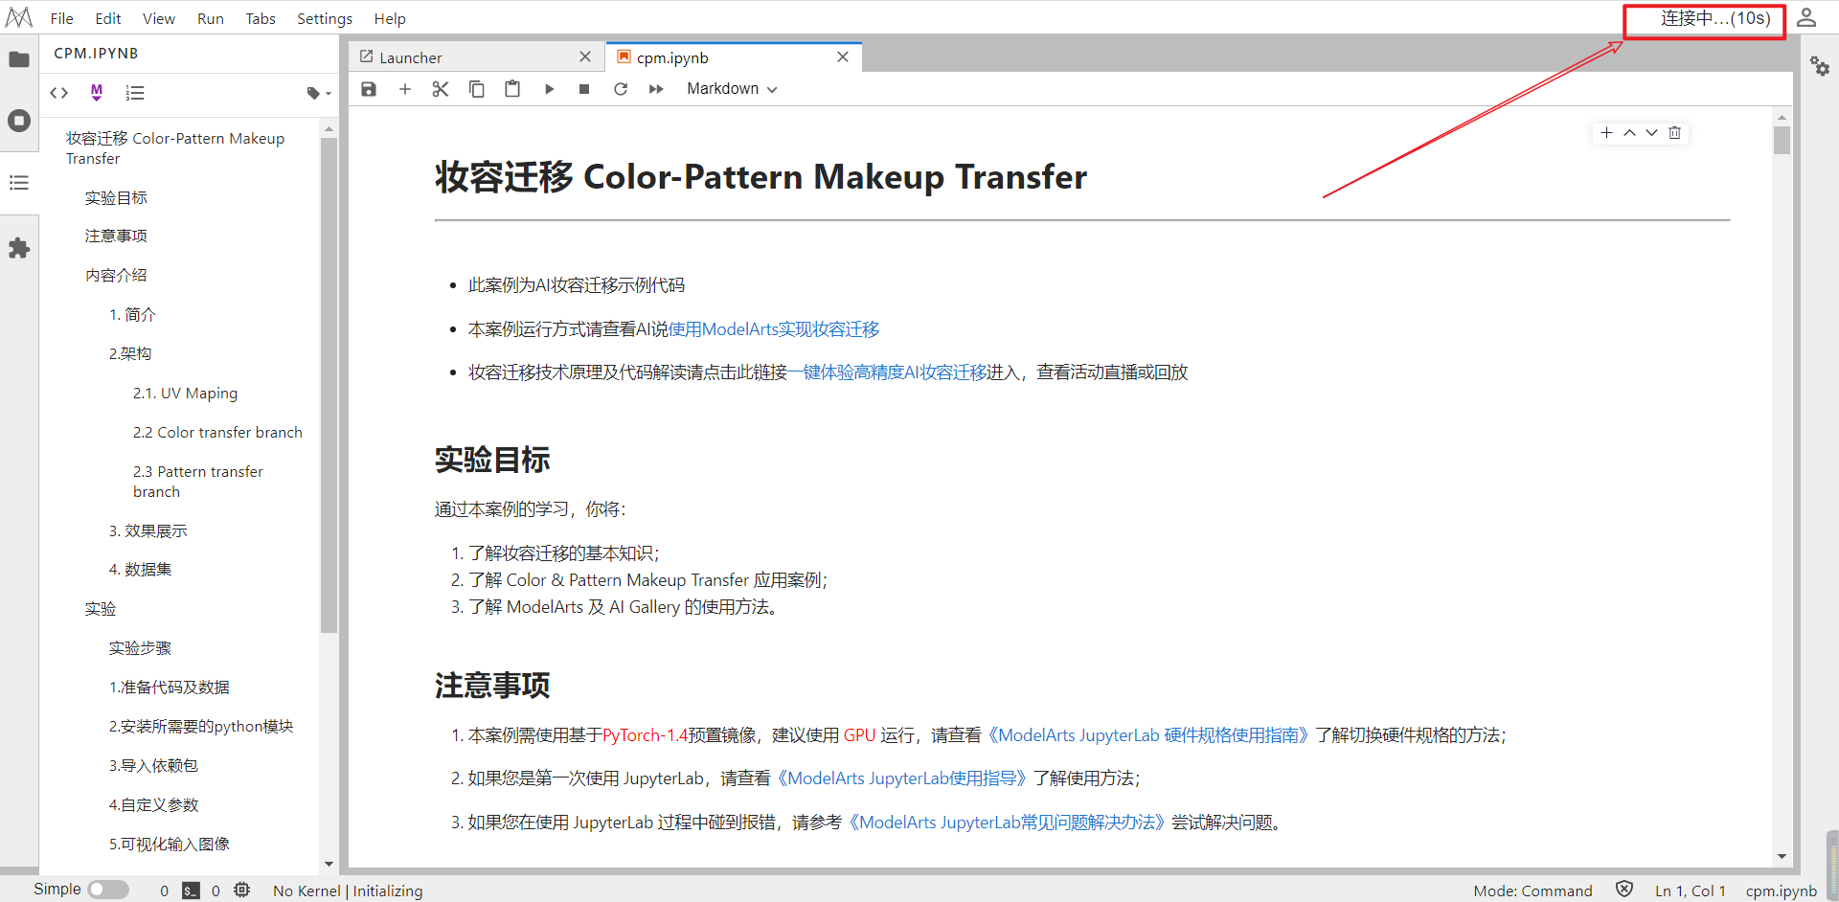Interrupt the kernel with stop icon
The height and width of the screenshot is (902, 1839).
(x=584, y=89)
